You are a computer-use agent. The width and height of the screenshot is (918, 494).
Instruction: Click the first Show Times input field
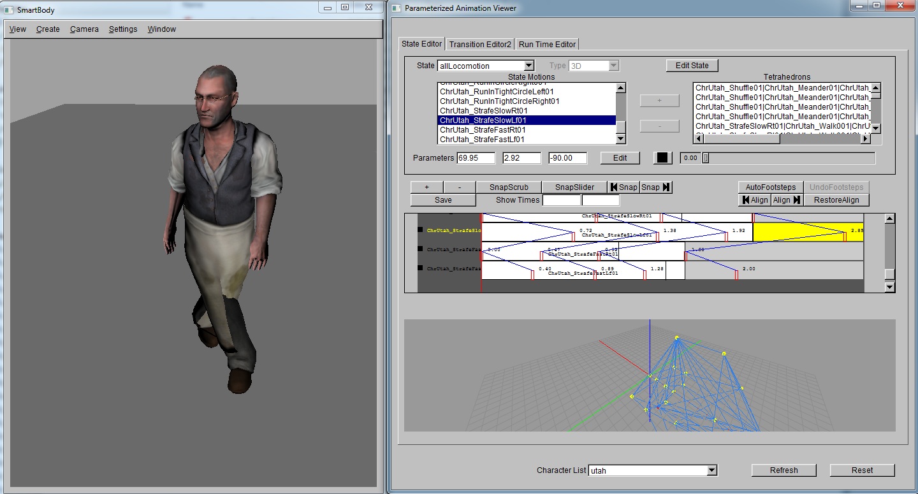pyautogui.click(x=561, y=200)
